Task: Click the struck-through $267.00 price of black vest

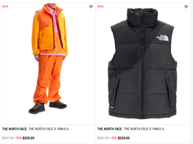Action: click(103, 138)
